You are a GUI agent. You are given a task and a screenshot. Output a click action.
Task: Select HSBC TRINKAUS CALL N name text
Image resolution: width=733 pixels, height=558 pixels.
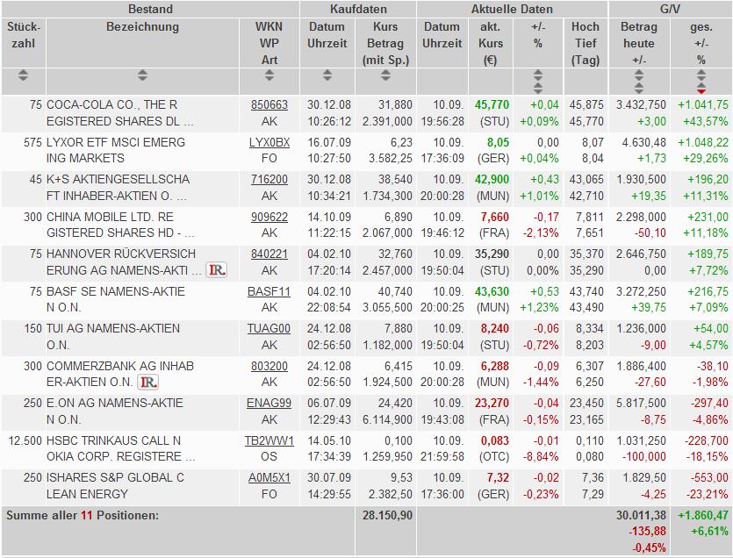click(113, 440)
